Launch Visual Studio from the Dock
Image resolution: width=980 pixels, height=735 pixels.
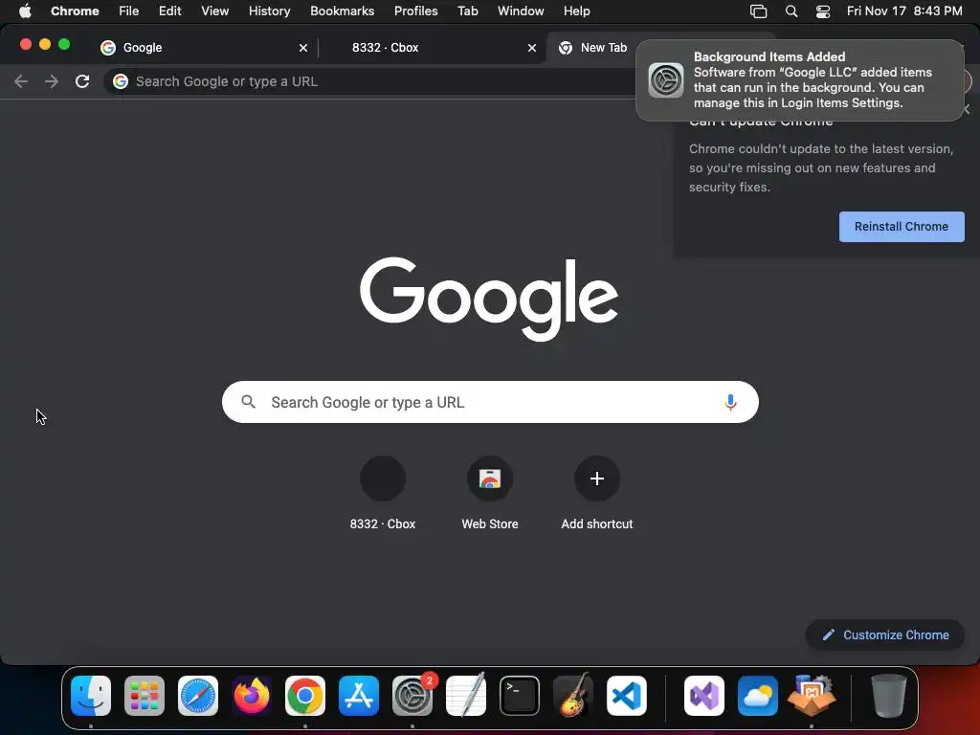704,696
